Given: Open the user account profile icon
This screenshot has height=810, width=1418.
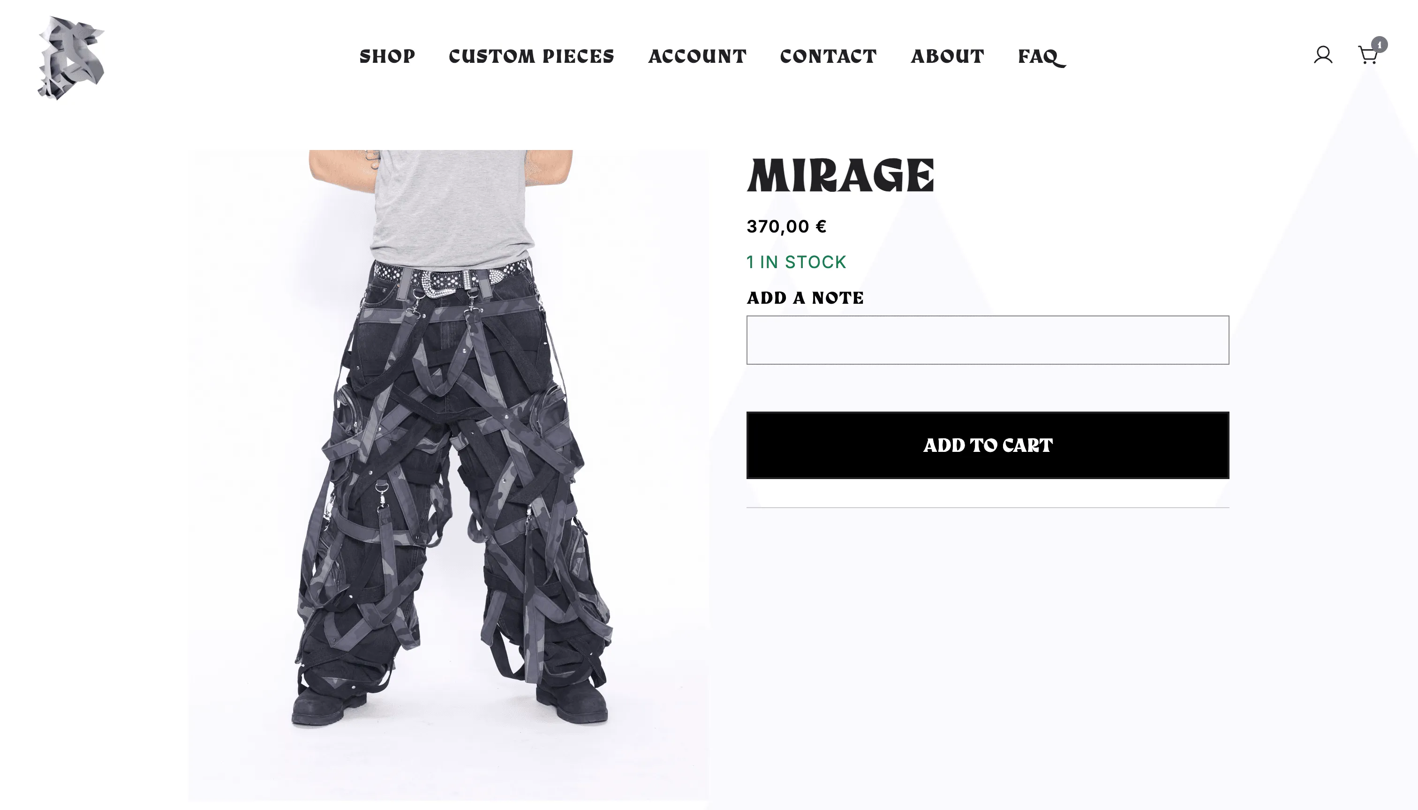Looking at the screenshot, I should click(1323, 55).
